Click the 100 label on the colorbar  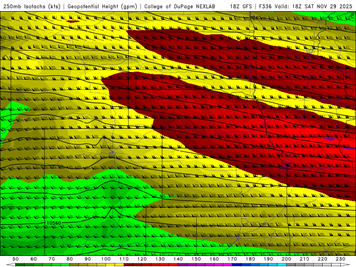pos(106,259)
